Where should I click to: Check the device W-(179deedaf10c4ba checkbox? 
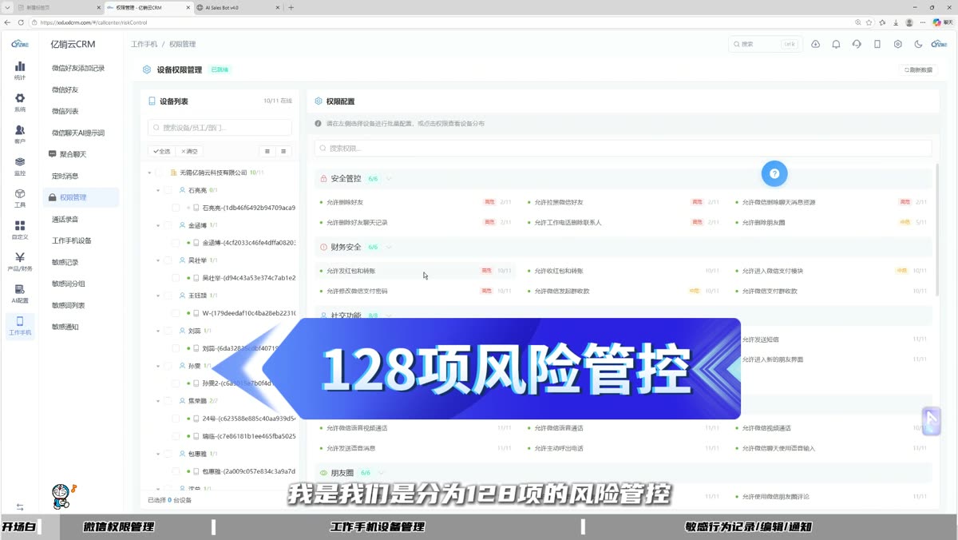pyautogui.click(x=176, y=313)
